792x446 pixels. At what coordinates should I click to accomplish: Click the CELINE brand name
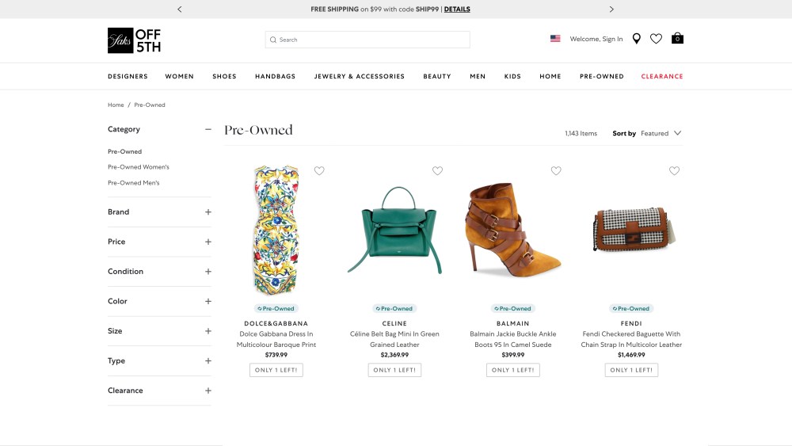394,324
